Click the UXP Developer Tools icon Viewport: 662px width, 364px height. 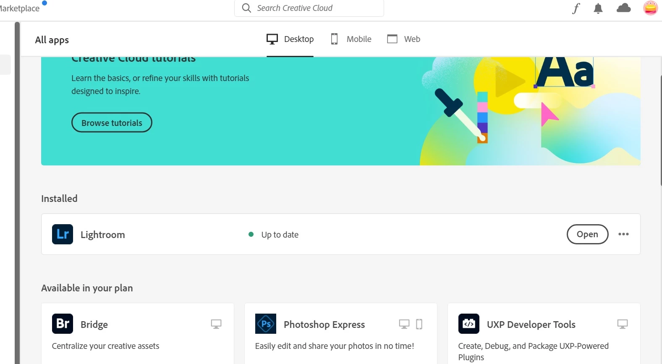(x=469, y=324)
